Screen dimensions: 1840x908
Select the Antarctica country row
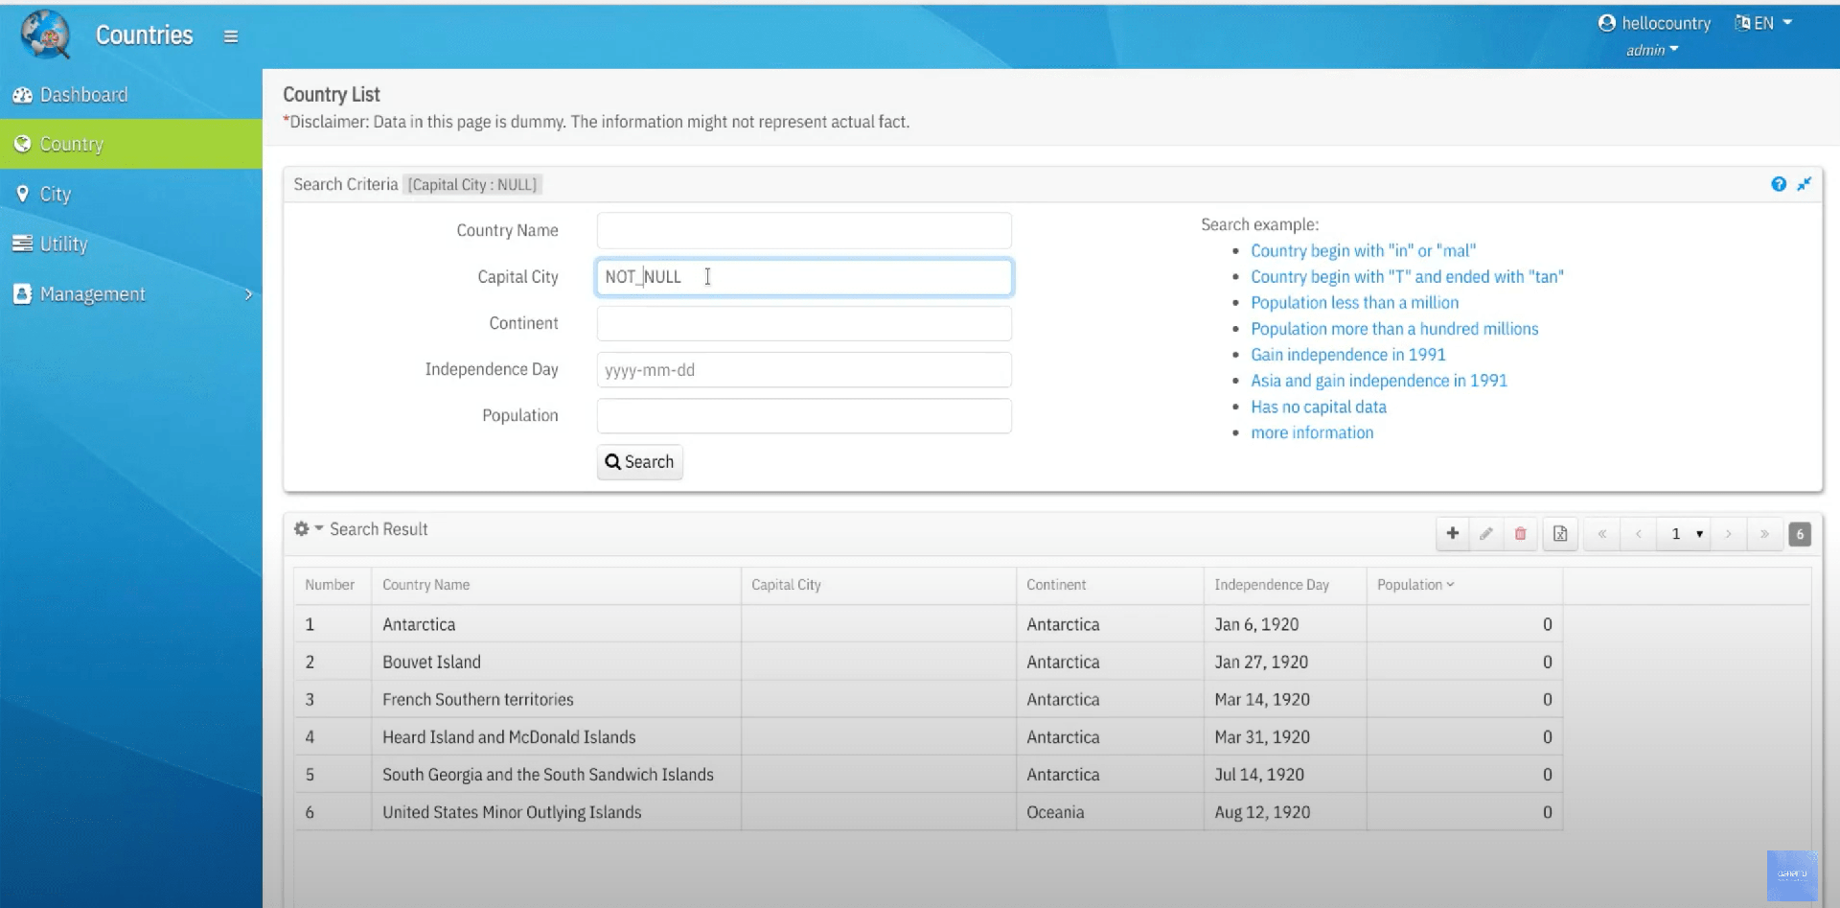(928, 624)
